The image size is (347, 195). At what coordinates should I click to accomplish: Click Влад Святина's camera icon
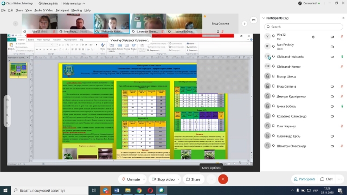332,87
